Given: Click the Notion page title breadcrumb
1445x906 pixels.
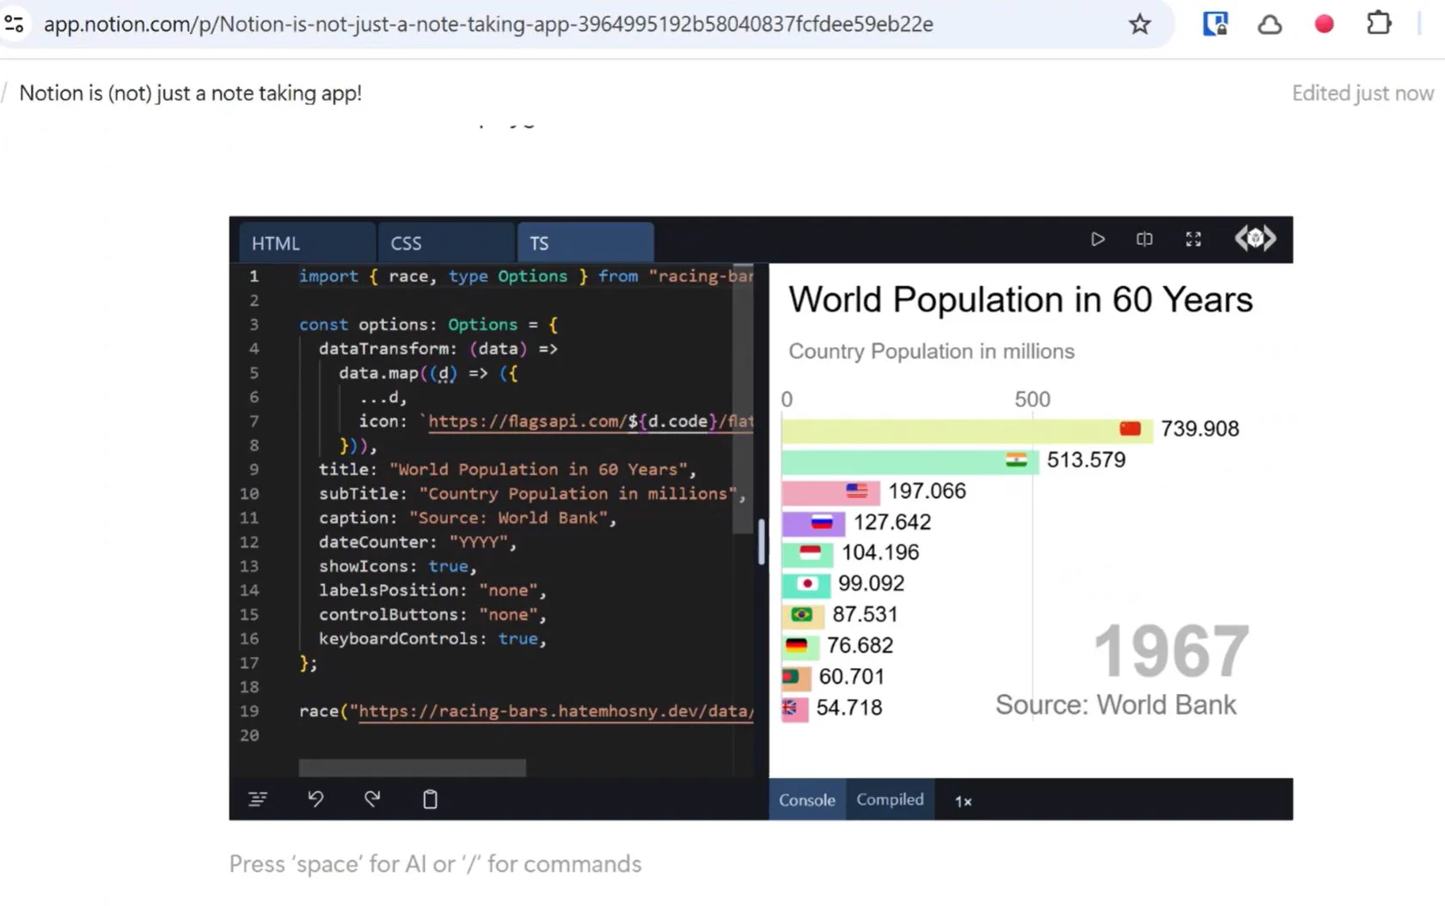Looking at the screenshot, I should (x=191, y=93).
